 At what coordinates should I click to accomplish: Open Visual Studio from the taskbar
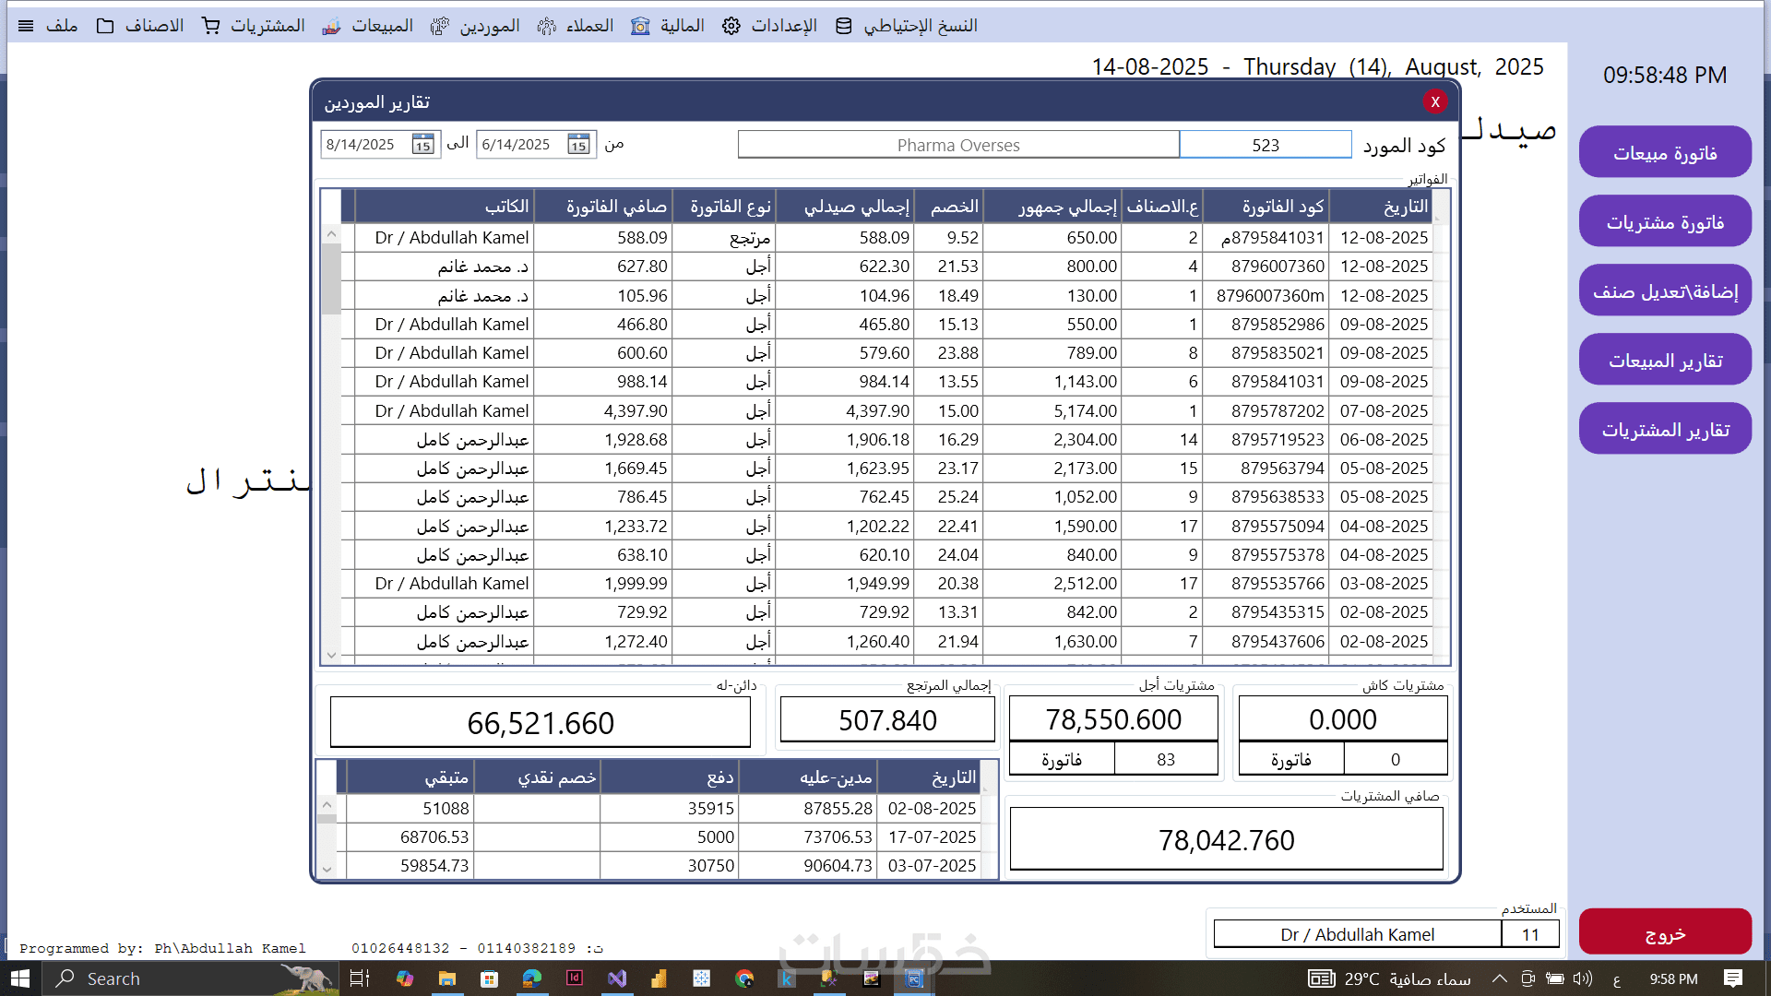[617, 978]
